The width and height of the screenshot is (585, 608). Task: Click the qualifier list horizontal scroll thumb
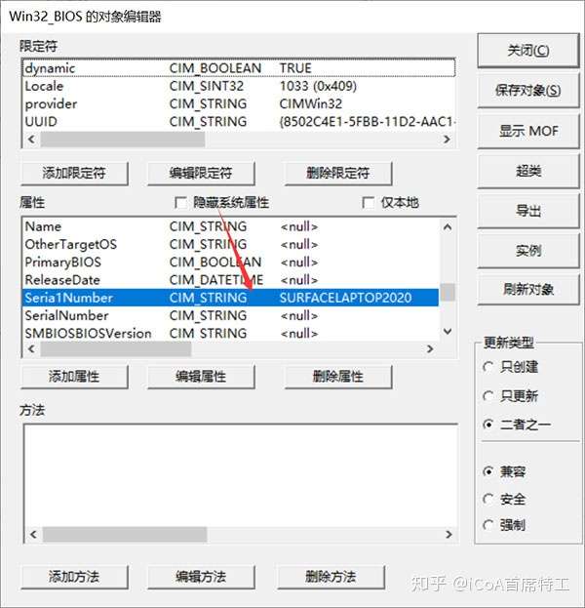pos(123,139)
